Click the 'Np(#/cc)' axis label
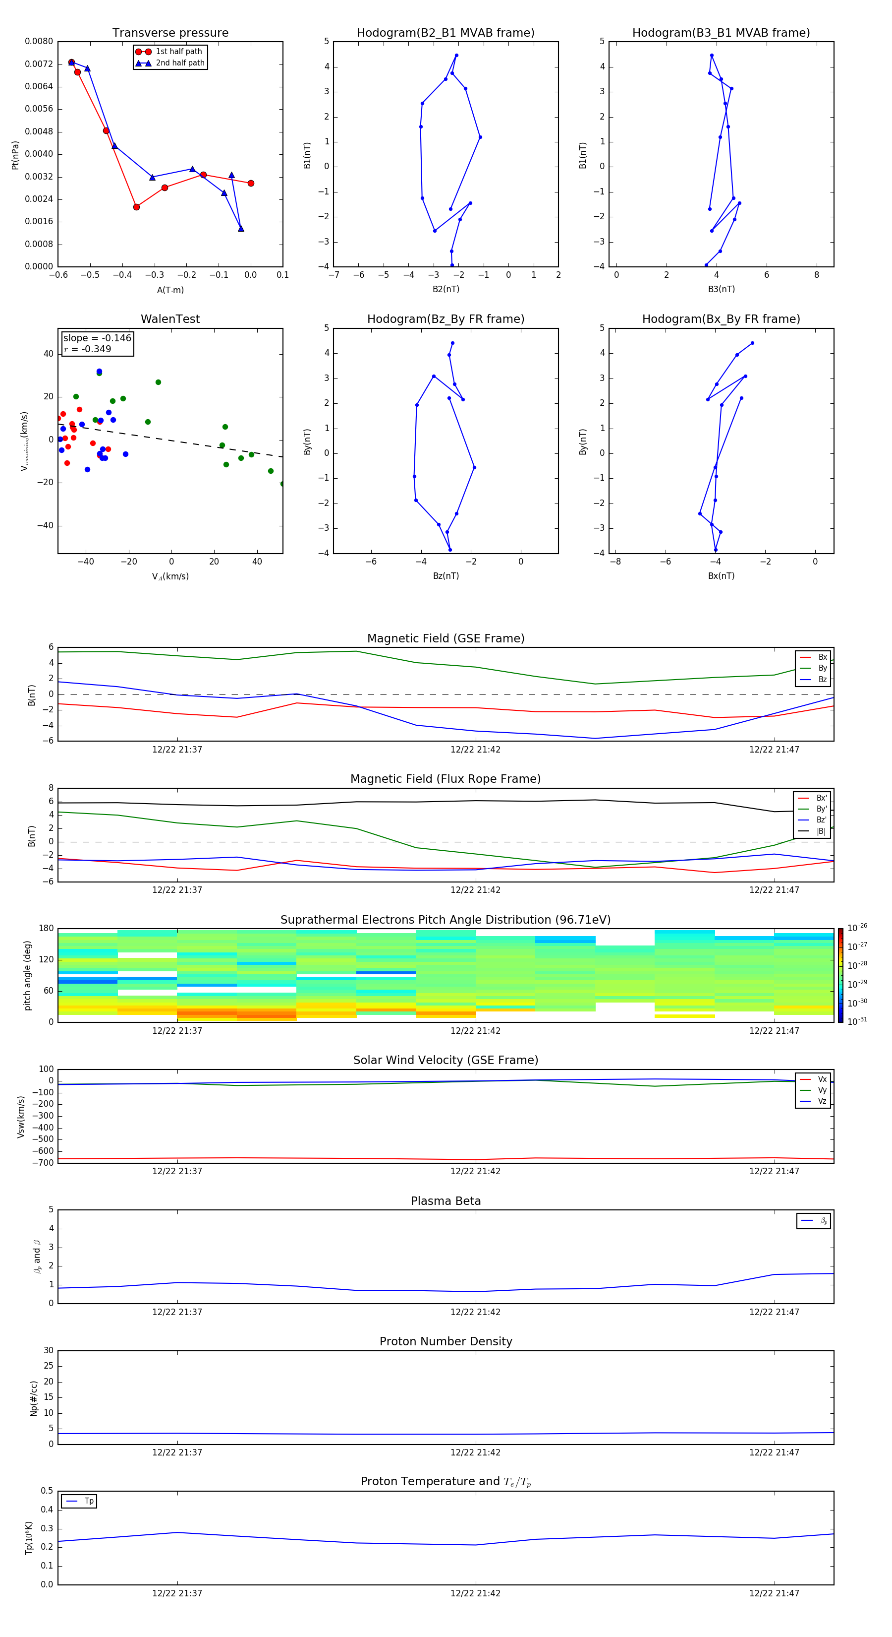 34,1397
